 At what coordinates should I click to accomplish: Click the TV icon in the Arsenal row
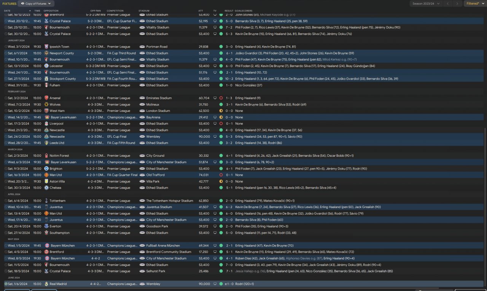[215, 98]
